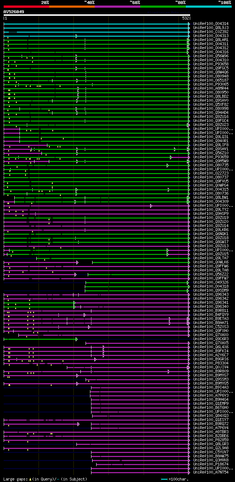The width and height of the screenshot is (235, 482).
Task: Click the white query bar spanning 1 to 532
Action: tap(97, 15)
